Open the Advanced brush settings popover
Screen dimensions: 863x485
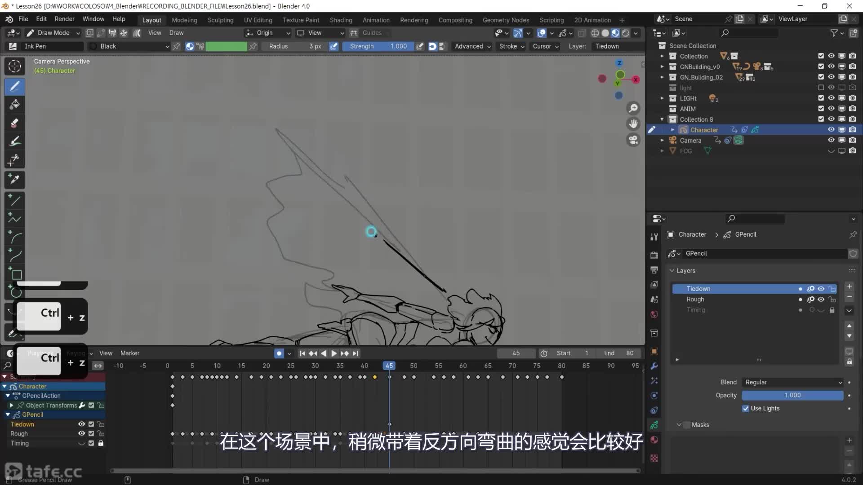click(x=472, y=46)
